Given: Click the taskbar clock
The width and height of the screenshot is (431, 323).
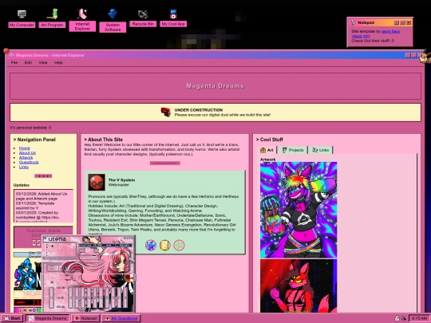Looking at the screenshot, I should pyautogui.click(x=419, y=318).
